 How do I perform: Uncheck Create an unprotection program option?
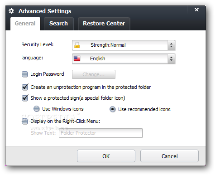[x=25, y=87]
